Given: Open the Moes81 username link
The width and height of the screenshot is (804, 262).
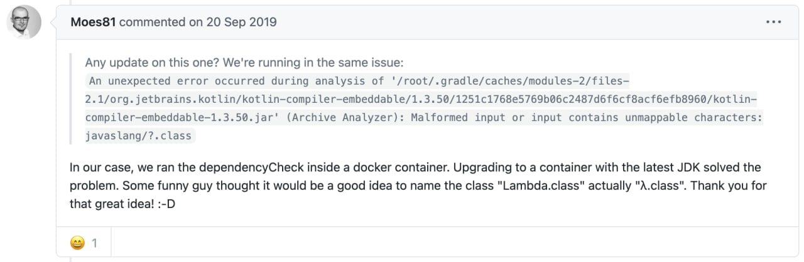Looking at the screenshot, I should (93, 23).
